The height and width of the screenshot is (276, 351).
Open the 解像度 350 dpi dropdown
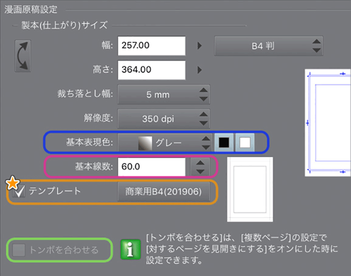coord(163,119)
